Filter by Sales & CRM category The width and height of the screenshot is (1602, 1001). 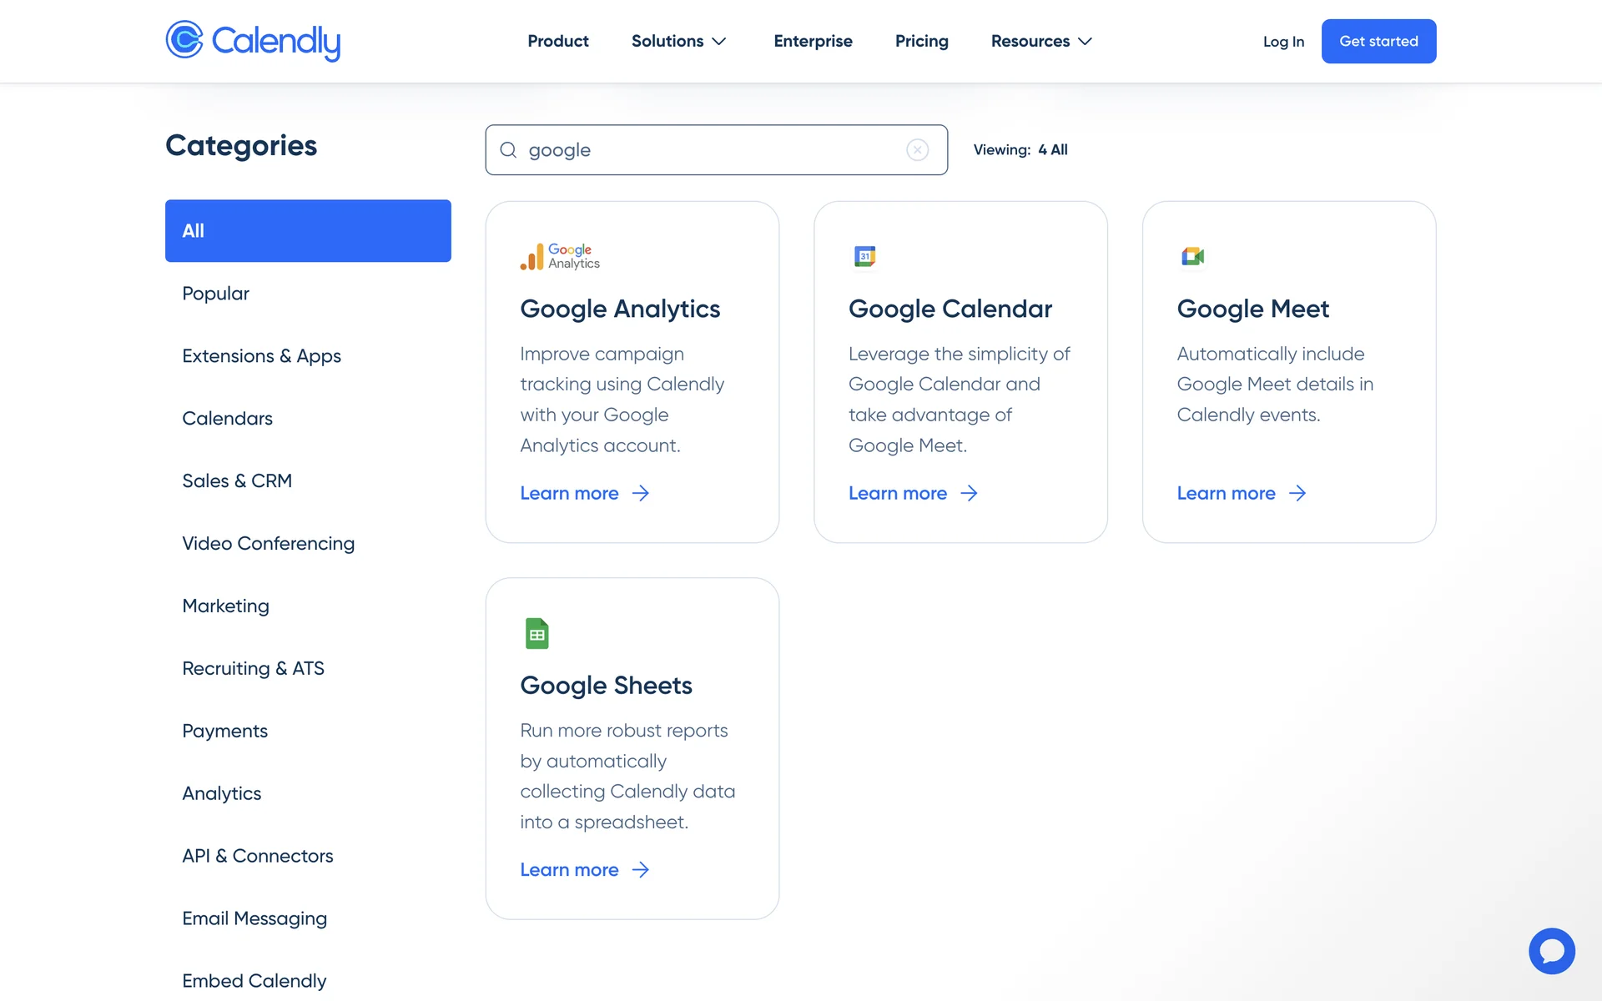[237, 480]
